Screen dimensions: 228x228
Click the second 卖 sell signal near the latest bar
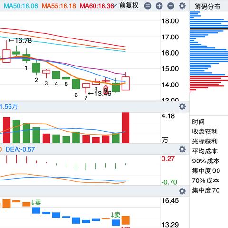115,215
